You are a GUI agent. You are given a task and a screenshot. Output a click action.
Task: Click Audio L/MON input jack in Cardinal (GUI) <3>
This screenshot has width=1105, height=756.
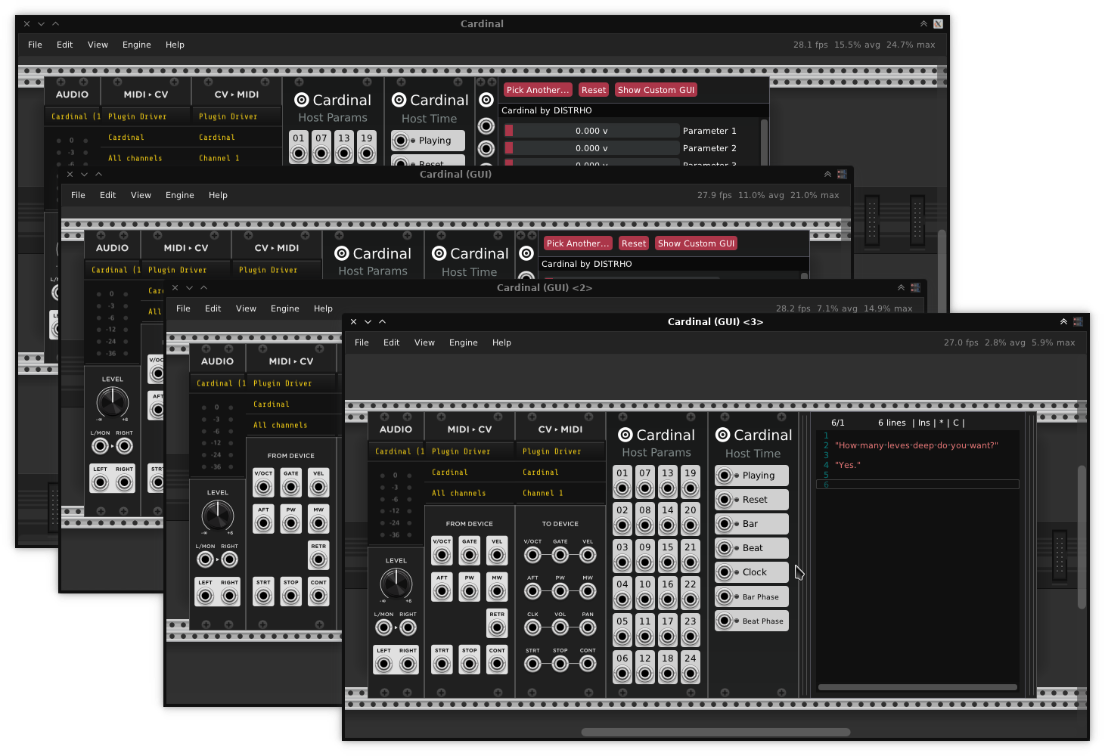tap(384, 627)
